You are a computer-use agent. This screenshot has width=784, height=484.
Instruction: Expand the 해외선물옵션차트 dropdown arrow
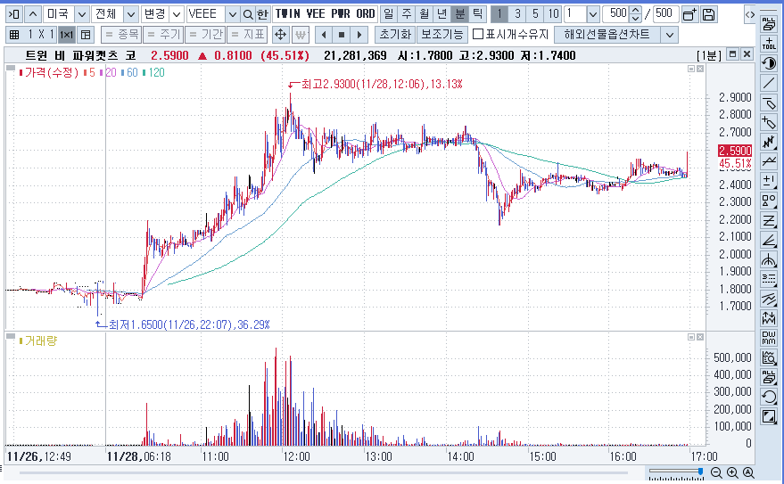point(669,35)
